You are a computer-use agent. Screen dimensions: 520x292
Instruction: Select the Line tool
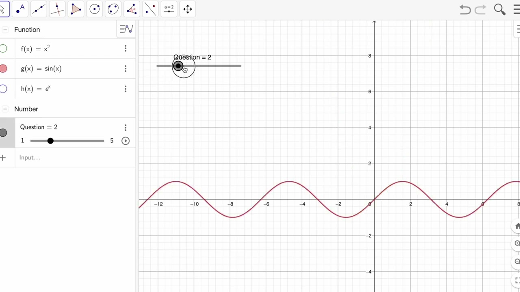point(39,9)
